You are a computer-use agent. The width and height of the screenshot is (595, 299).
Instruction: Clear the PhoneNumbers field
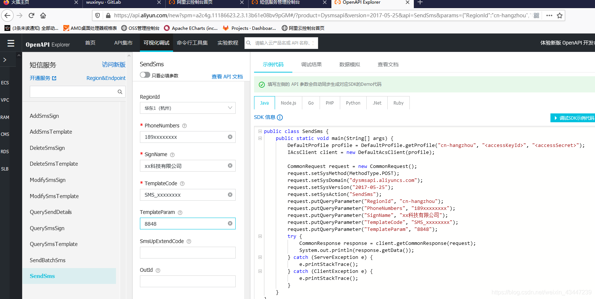tap(230, 137)
